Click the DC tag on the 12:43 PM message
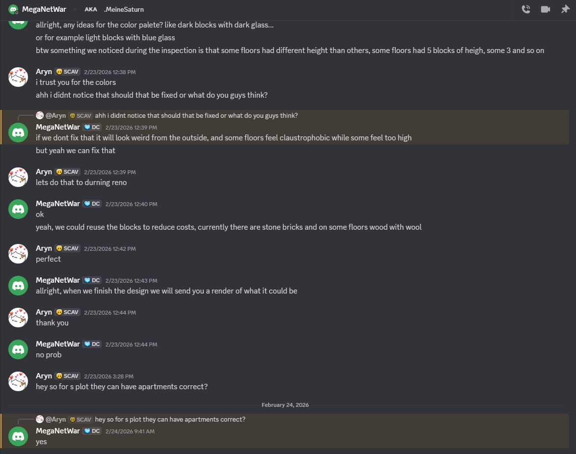This screenshot has height=454, width=576. tap(92, 280)
